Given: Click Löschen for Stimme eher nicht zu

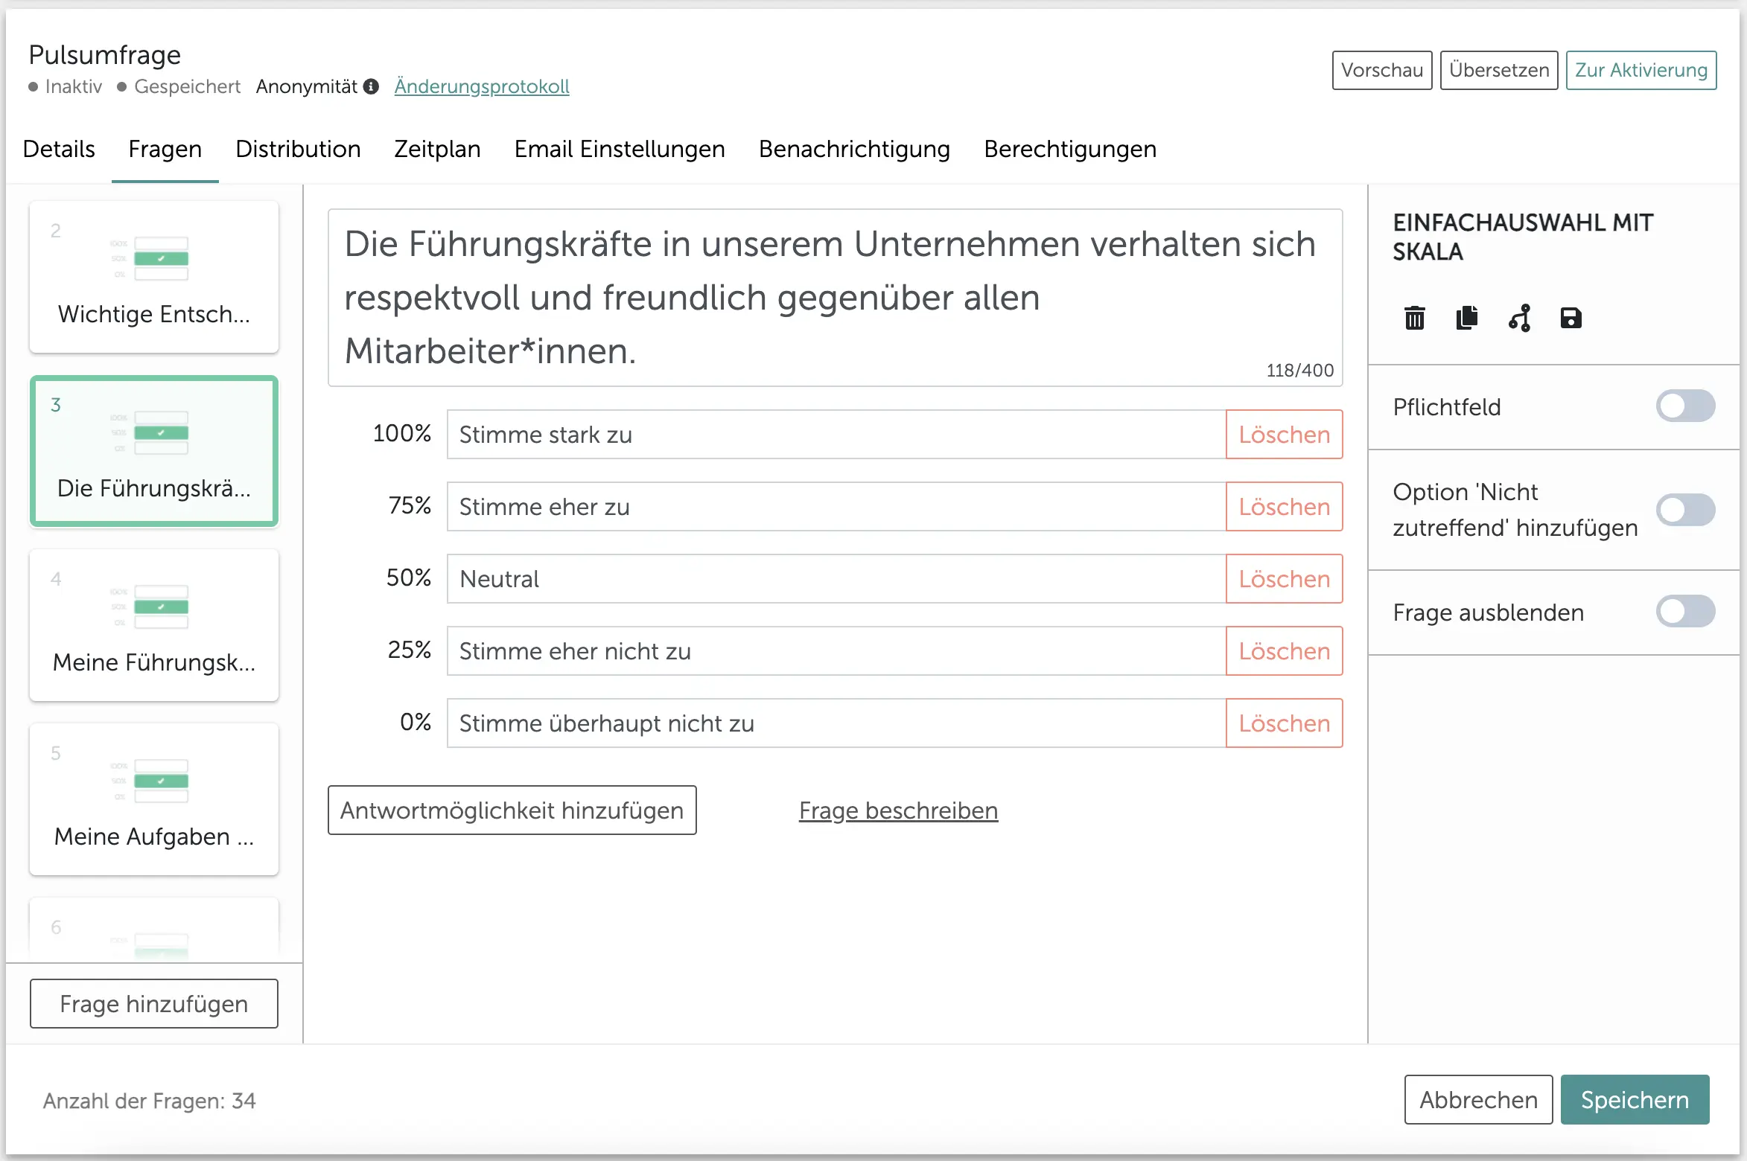Looking at the screenshot, I should [1285, 651].
